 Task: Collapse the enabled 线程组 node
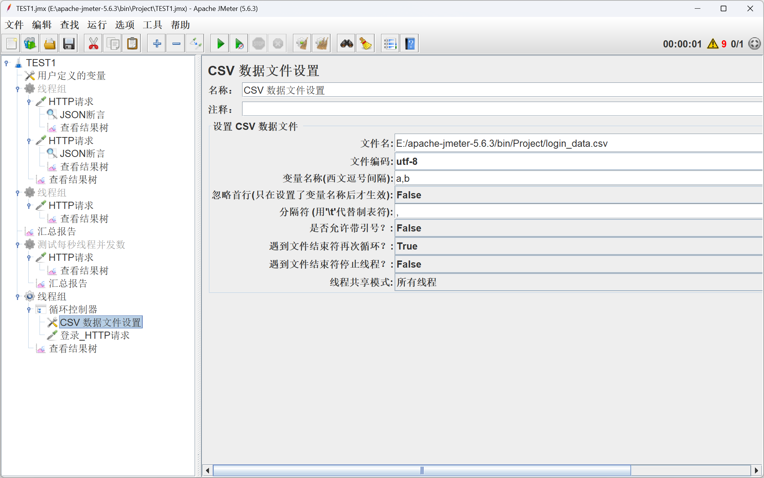pyautogui.click(x=18, y=297)
